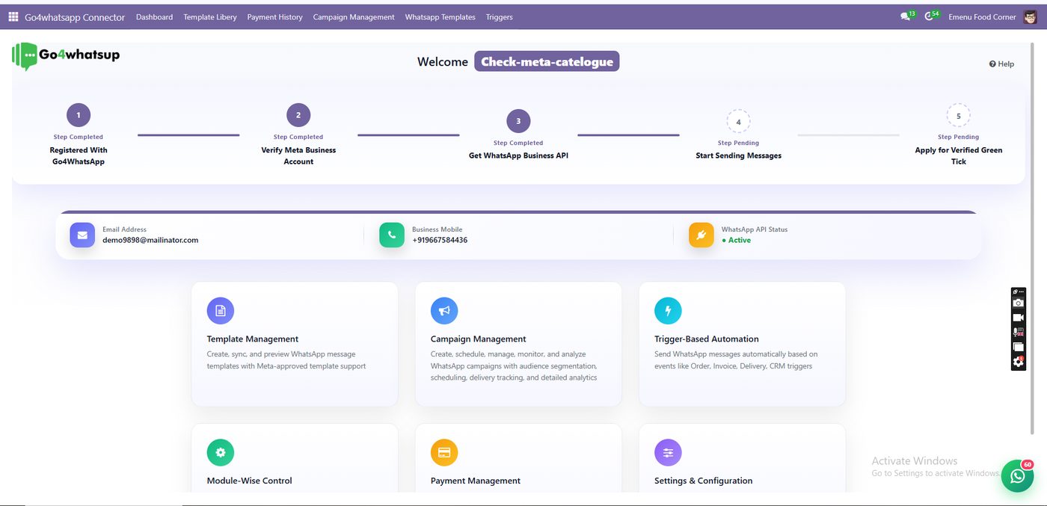Click step 5 pending circle

[x=958, y=115]
